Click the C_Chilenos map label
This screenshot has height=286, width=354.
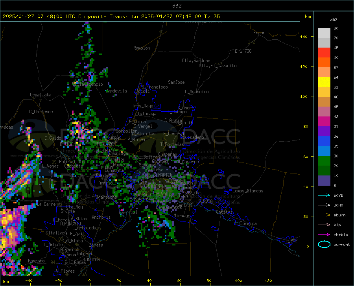41,112
